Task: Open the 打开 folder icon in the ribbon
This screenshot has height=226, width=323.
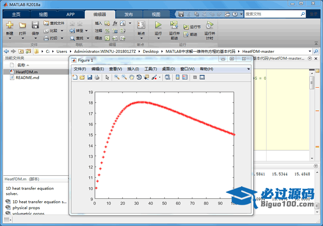Action: (x=23, y=25)
